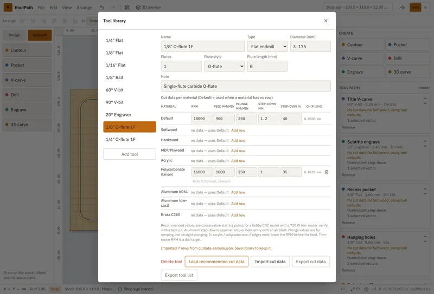Click the Add tool button
The height and width of the screenshot is (294, 434).
pos(130,154)
